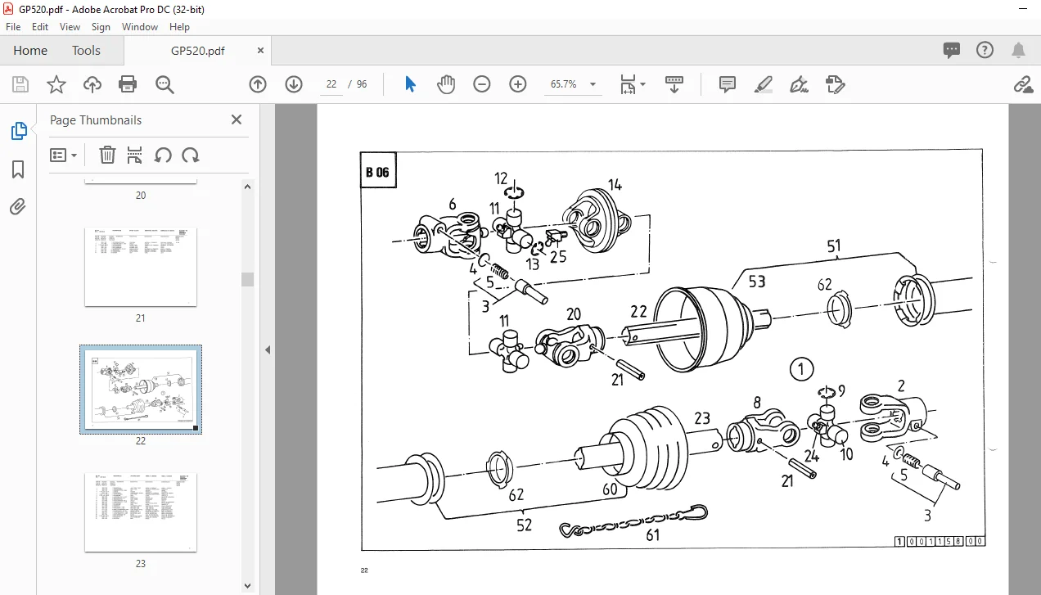Open the find text magnifier icon
Image resolution: width=1041 pixels, height=595 pixels.
click(x=164, y=84)
